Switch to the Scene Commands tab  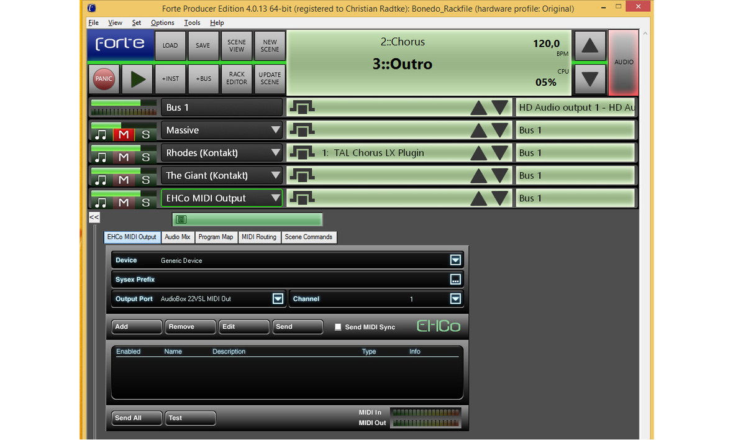coord(309,237)
